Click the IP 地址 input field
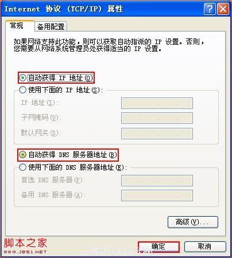This screenshot has width=232, height=258. click(157, 103)
